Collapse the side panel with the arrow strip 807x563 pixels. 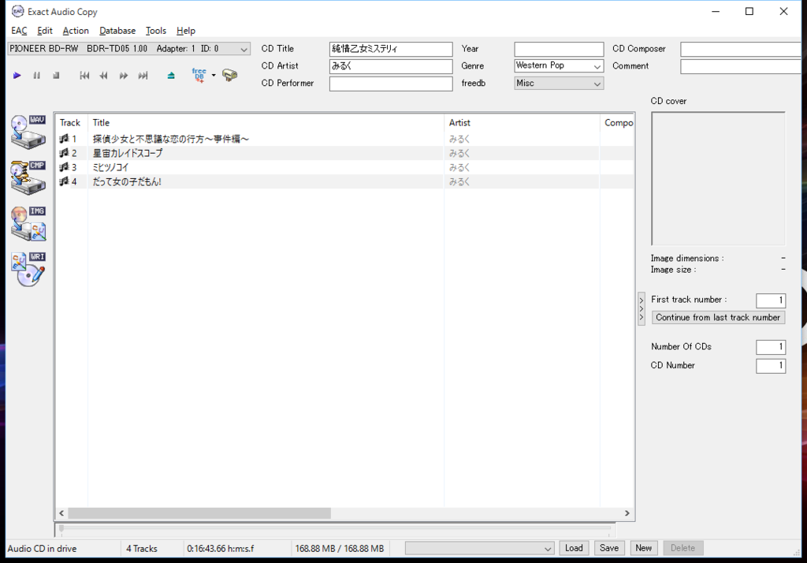pos(642,308)
